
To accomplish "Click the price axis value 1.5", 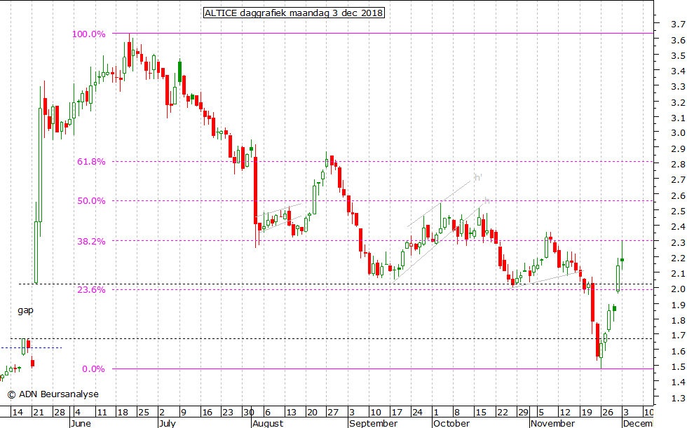I will click(678, 367).
